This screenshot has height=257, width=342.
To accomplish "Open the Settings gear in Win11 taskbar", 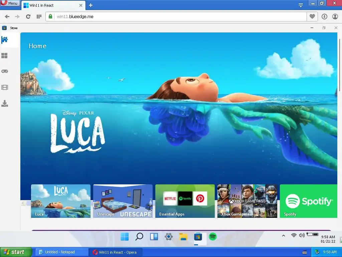I will click(169, 237).
